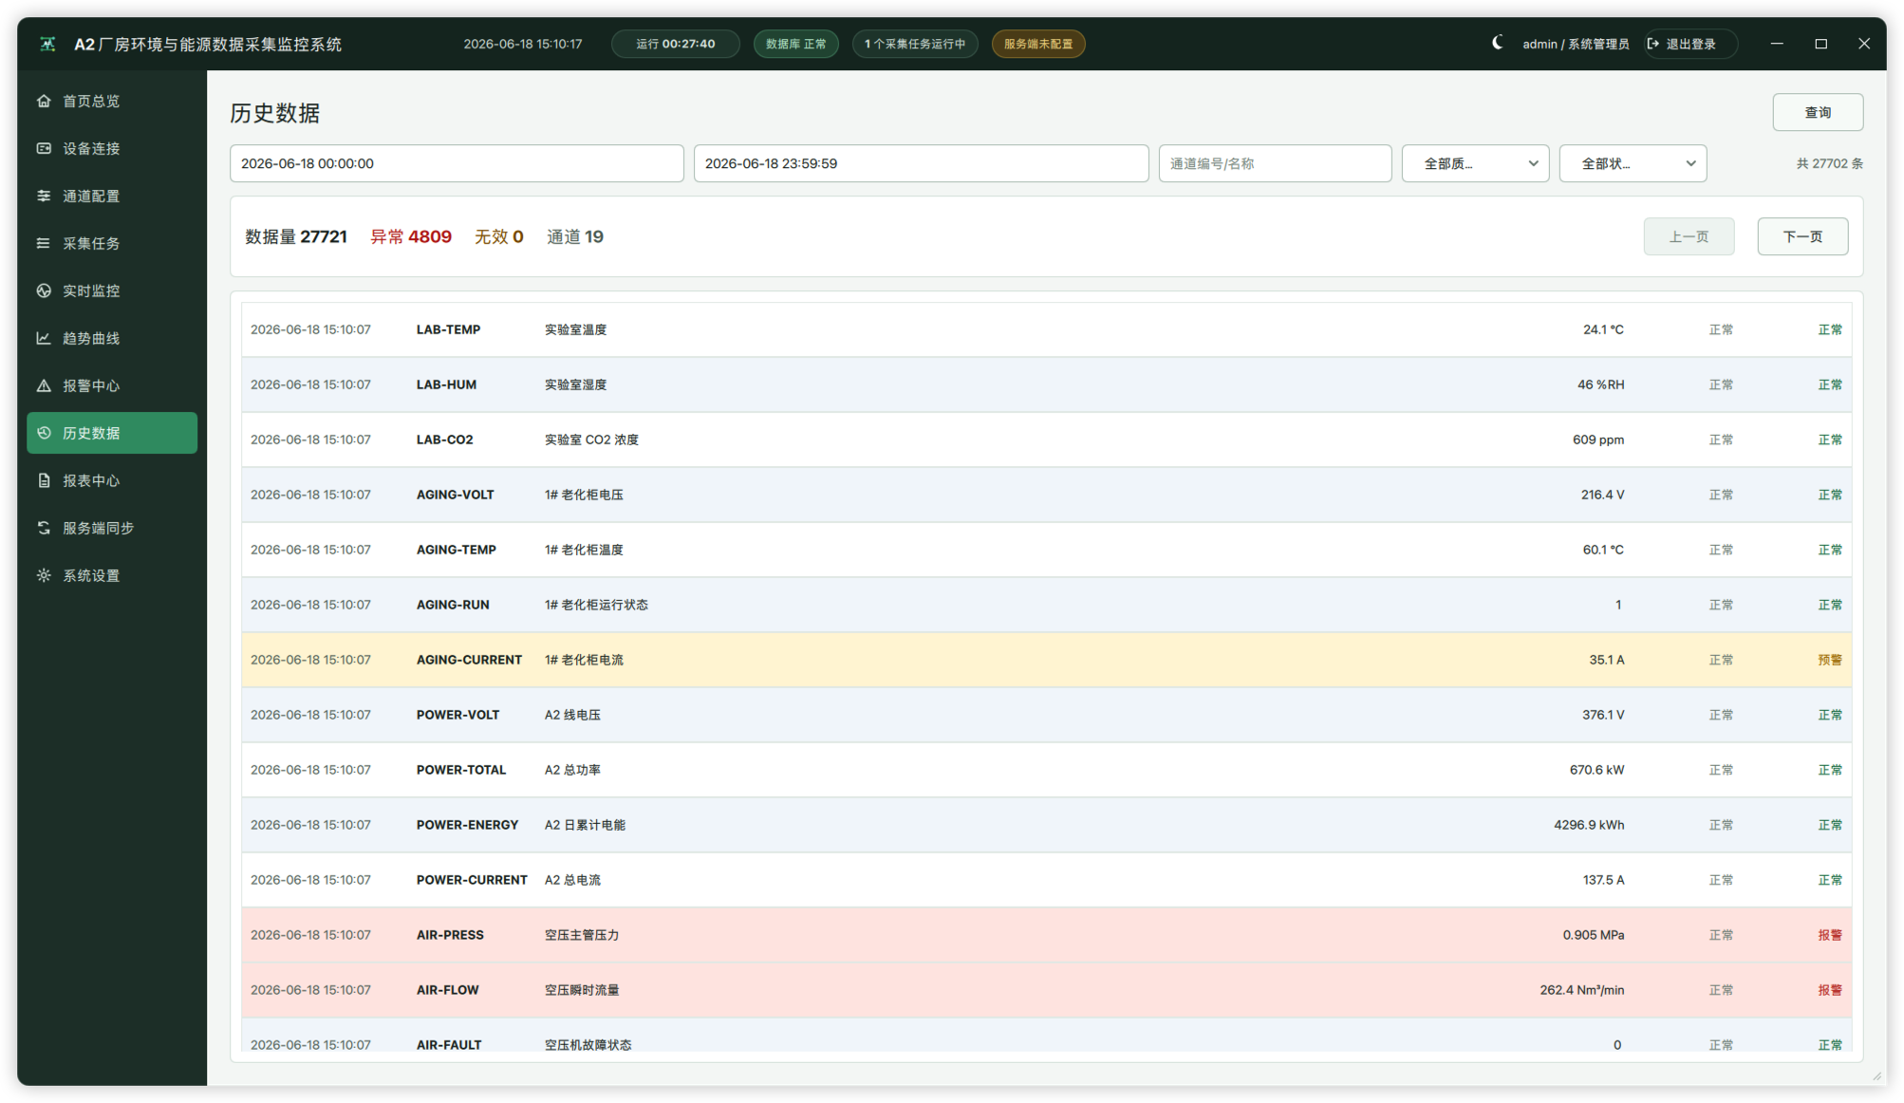The width and height of the screenshot is (1904, 1103).
Task: Click the value 4296.9 kWh
Action: click(1588, 825)
